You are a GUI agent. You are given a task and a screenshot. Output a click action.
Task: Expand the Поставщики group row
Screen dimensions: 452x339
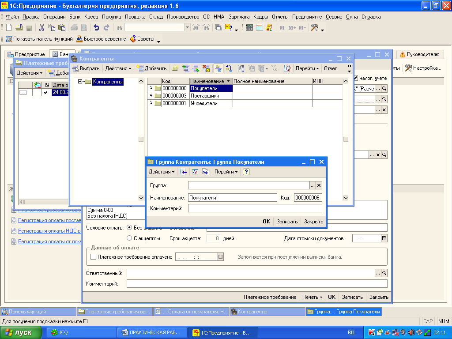tap(151, 95)
